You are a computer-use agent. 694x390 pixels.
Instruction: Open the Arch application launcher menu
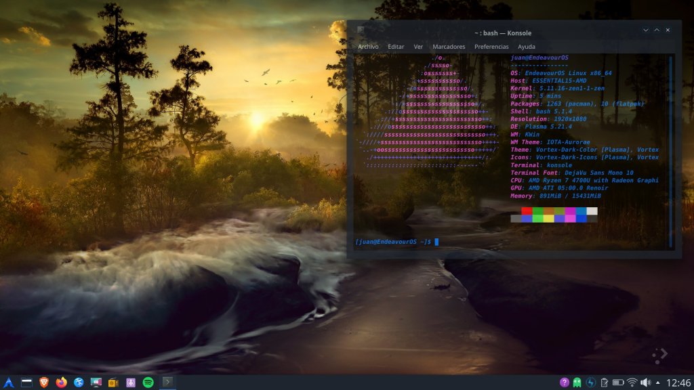[9, 383]
